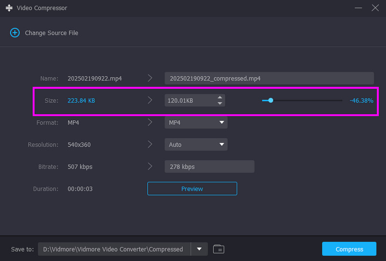Open the output folder icon beside save path
Viewport: 386px width, 261px height.
tap(219, 249)
